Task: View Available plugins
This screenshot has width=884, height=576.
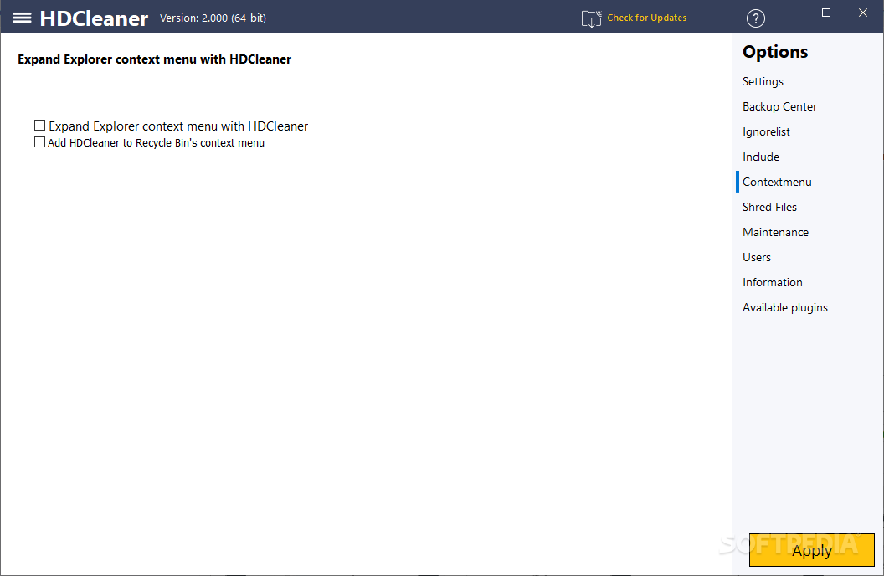Action: click(784, 308)
